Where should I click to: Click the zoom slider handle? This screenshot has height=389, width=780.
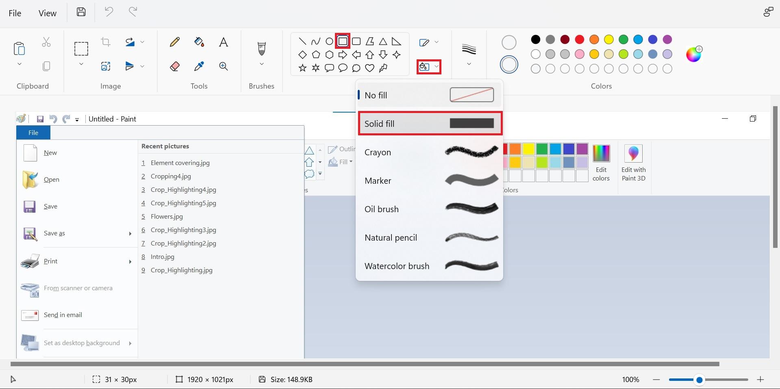click(x=699, y=380)
